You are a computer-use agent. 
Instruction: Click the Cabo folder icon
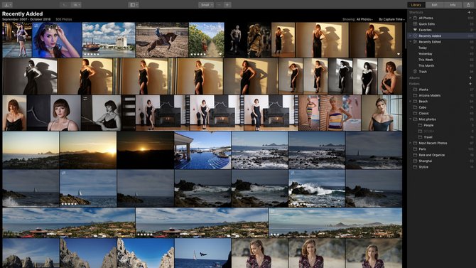pyautogui.click(x=415, y=107)
